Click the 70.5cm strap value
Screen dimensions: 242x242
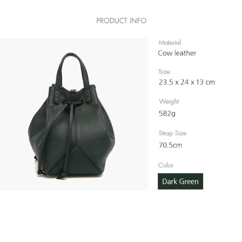(170, 145)
